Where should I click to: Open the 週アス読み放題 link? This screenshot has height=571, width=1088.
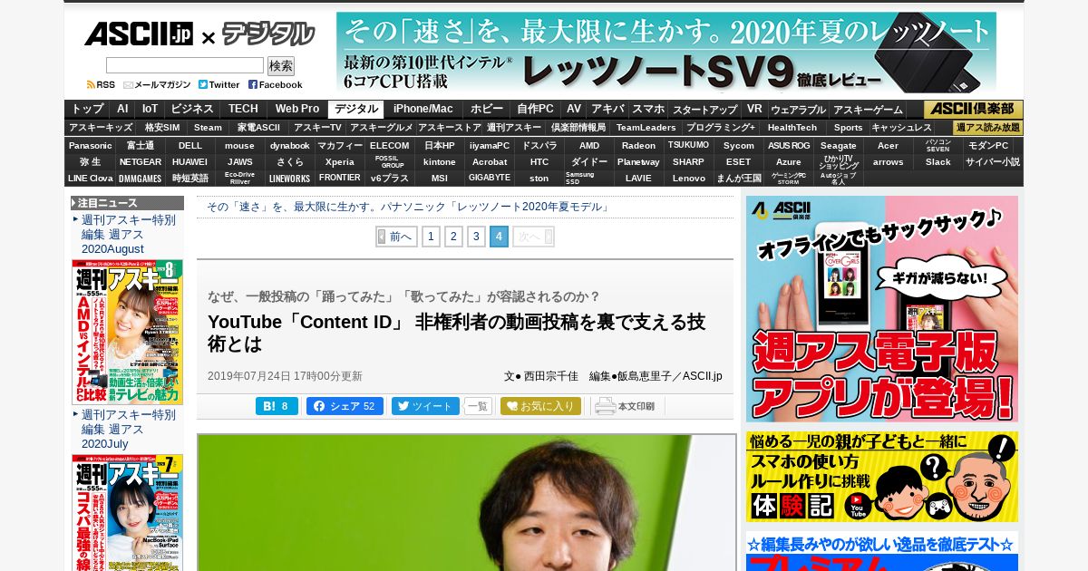987,128
